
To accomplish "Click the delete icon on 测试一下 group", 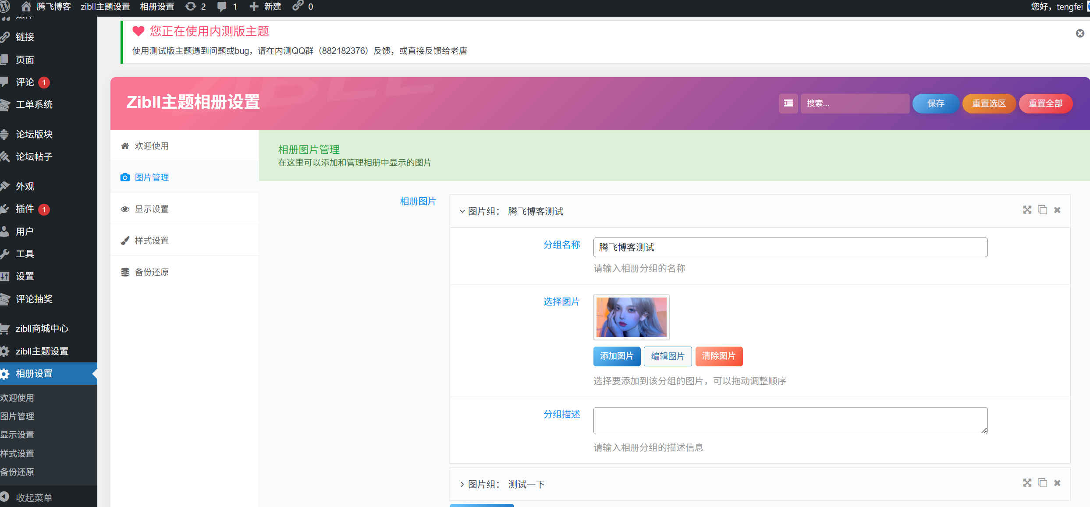I will 1057,482.
